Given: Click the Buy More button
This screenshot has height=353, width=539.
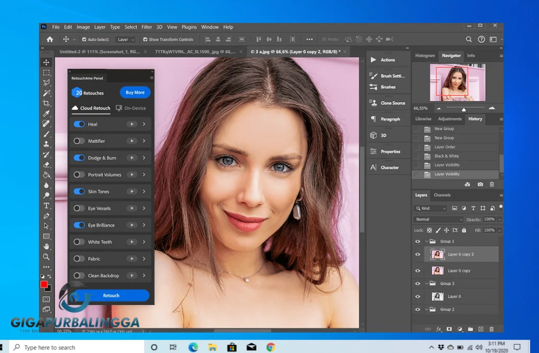Looking at the screenshot, I should (x=135, y=92).
